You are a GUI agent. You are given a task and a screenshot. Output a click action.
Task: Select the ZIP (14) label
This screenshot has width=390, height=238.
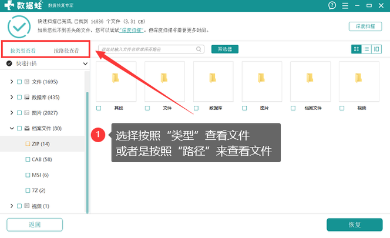(41, 144)
